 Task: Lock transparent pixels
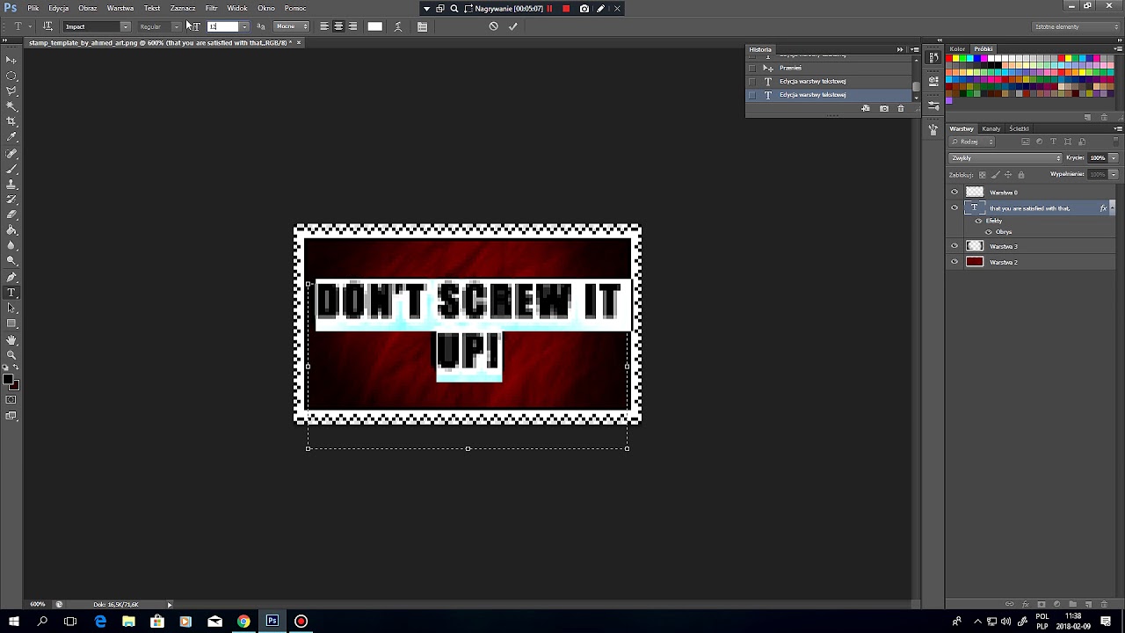click(x=983, y=174)
